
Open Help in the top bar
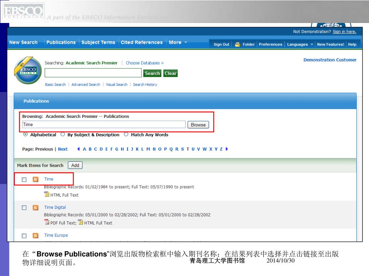(x=352, y=44)
